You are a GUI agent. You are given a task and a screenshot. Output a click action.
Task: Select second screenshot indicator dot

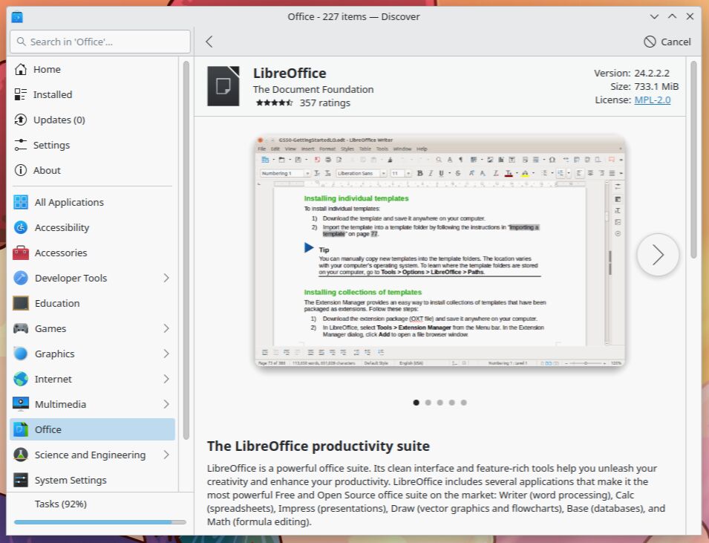coord(428,403)
